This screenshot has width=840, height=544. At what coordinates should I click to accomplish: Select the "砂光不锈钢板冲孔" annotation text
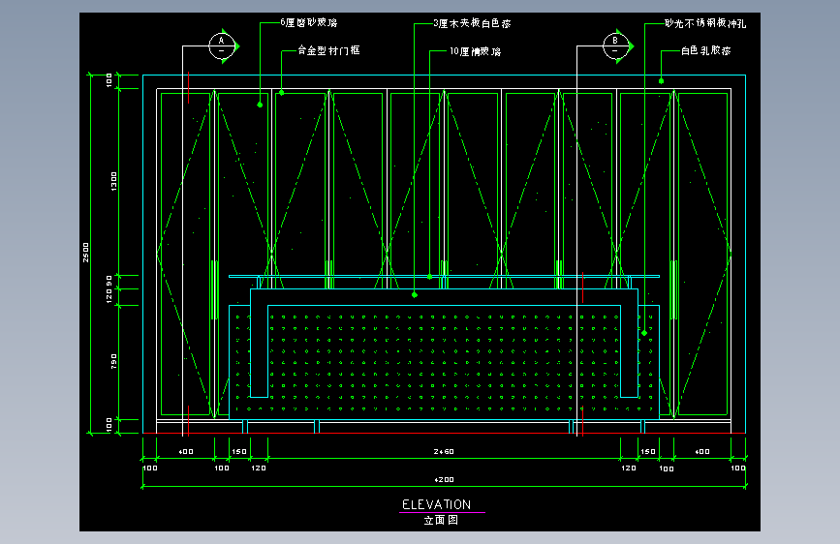tap(705, 23)
